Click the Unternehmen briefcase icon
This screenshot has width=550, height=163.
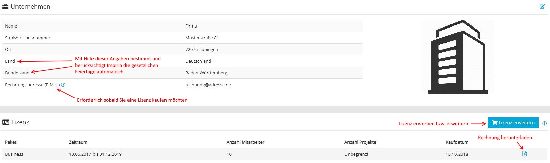[x=5, y=6]
